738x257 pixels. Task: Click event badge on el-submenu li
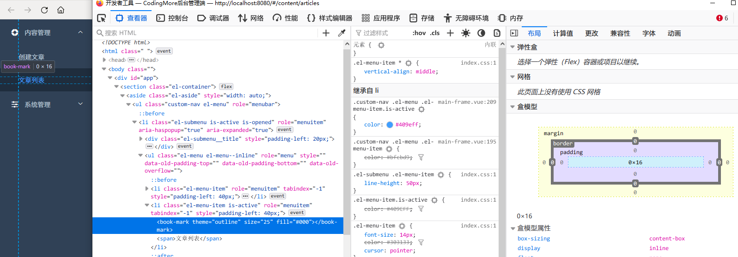(x=285, y=130)
